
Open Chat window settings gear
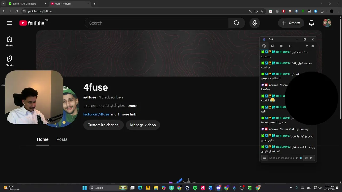(313, 46)
